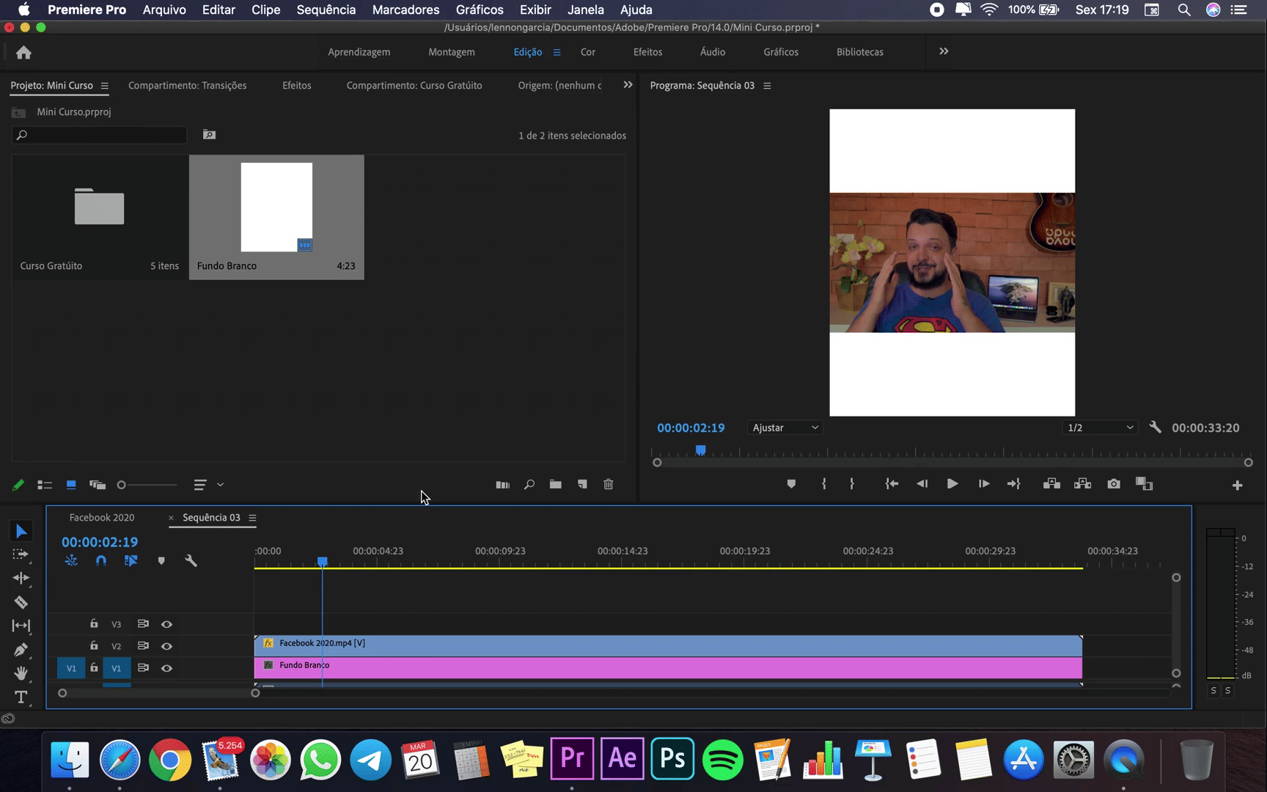
Task: Select the Razor tool in timeline toolbar
Action: pyautogui.click(x=21, y=602)
